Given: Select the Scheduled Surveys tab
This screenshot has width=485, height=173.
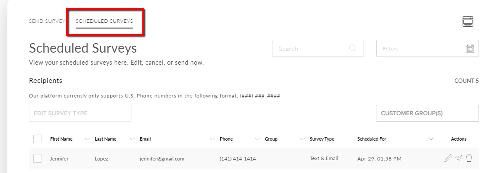Looking at the screenshot, I should coord(104,21).
